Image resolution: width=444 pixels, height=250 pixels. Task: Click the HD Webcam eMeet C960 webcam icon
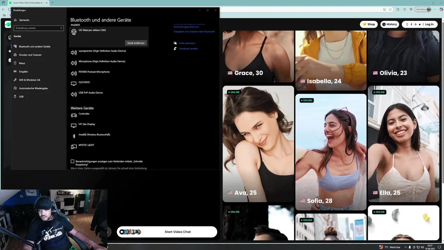(74, 32)
